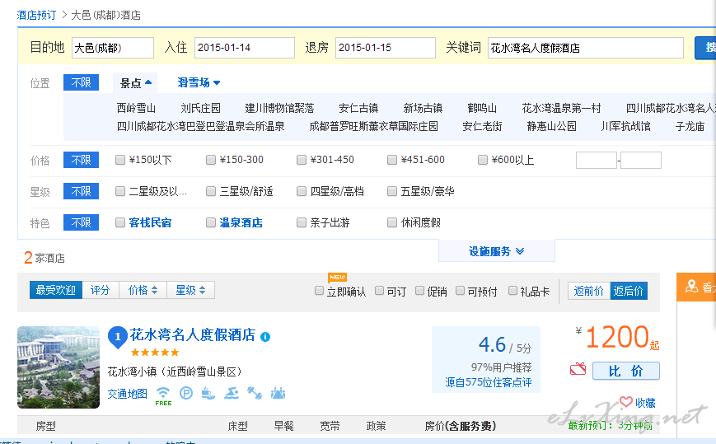Click the gift card icon near price
This screenshot has width=716, height=444.
[578, 371]
